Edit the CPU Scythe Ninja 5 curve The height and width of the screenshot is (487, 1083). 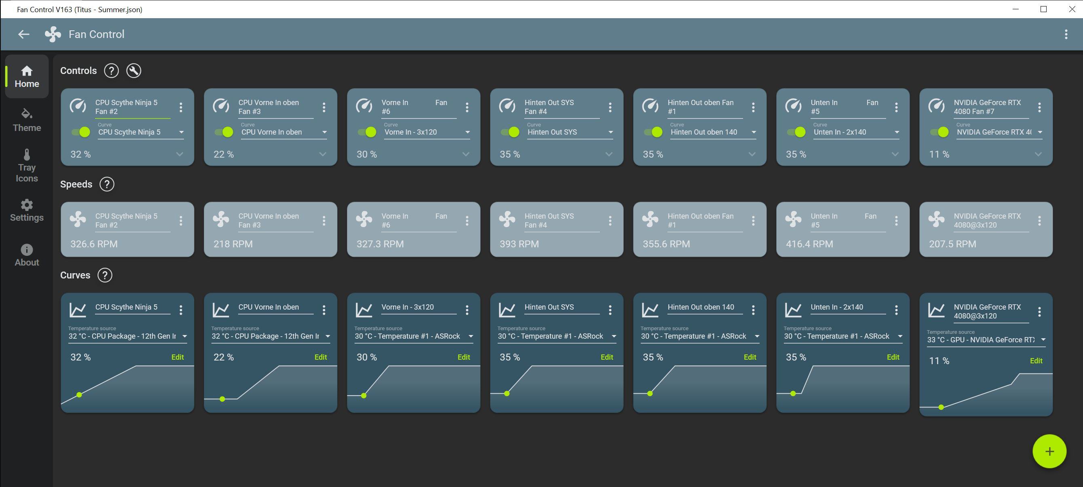[177, 357]
